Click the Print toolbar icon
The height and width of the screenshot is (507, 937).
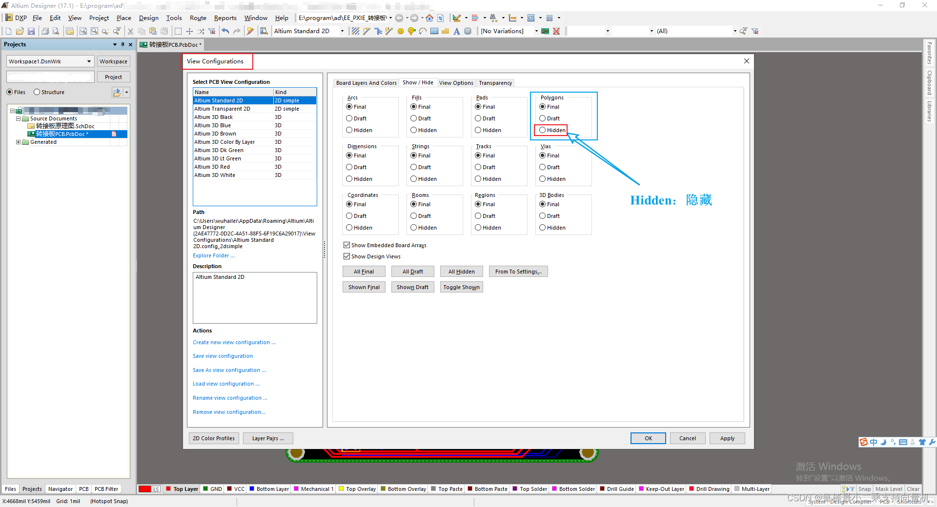(45, 31)
